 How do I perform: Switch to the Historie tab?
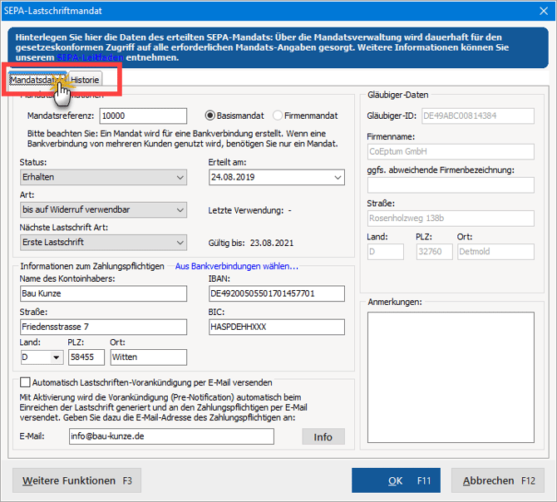85,80
